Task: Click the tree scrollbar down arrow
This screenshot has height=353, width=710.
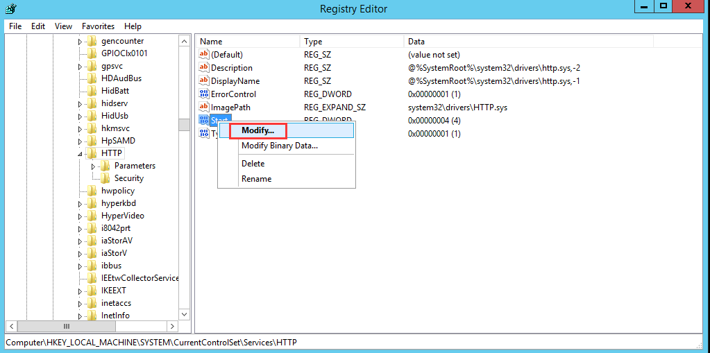Action: [x=185, y=314]
